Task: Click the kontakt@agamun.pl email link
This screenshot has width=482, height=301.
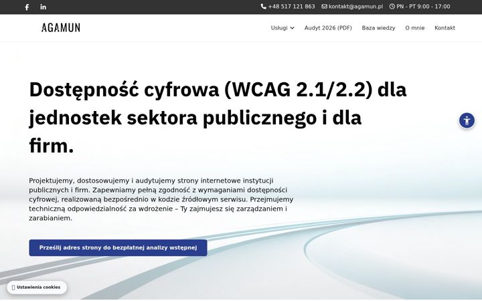Action: pos(355,7)
